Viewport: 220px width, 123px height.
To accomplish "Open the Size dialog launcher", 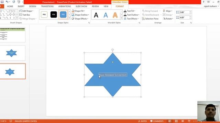I will tap(191, 23).
